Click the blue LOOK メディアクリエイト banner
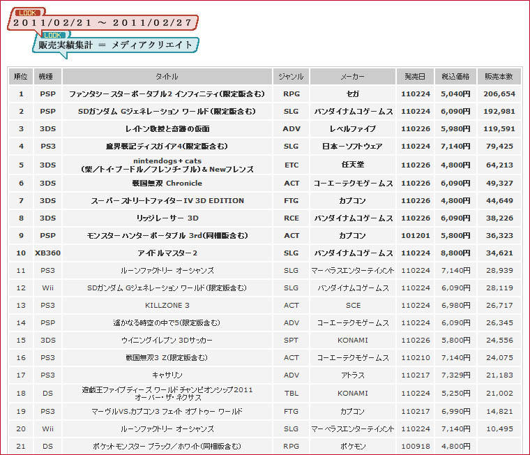 (x=116, y=44)
